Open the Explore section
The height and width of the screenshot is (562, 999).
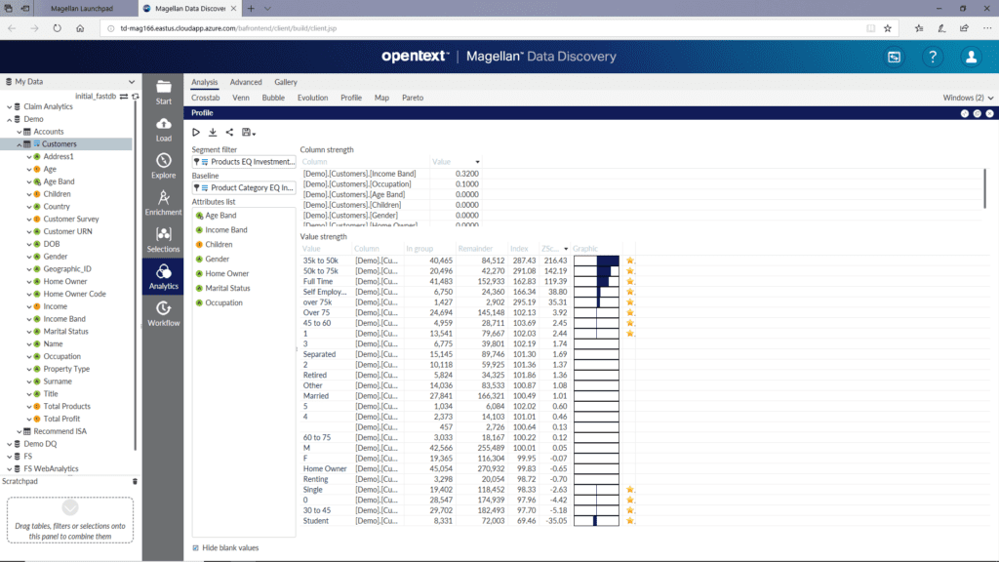click(163, 166)
